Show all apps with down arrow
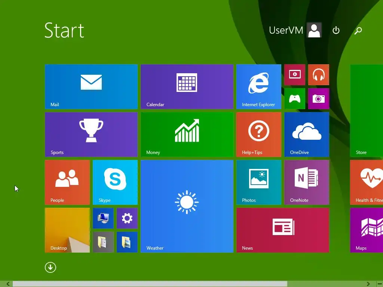 50,268
